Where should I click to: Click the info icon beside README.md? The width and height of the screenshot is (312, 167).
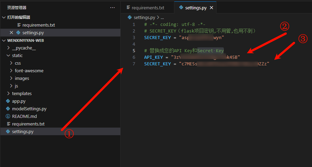pyautogui.click(x=8, y=116)
